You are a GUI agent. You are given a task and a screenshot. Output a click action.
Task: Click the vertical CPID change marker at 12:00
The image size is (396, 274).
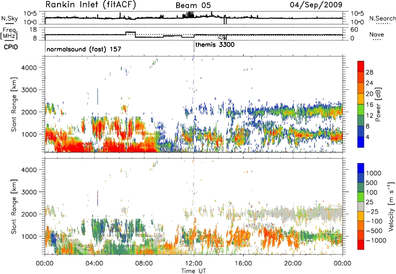[x=194, y=47]
